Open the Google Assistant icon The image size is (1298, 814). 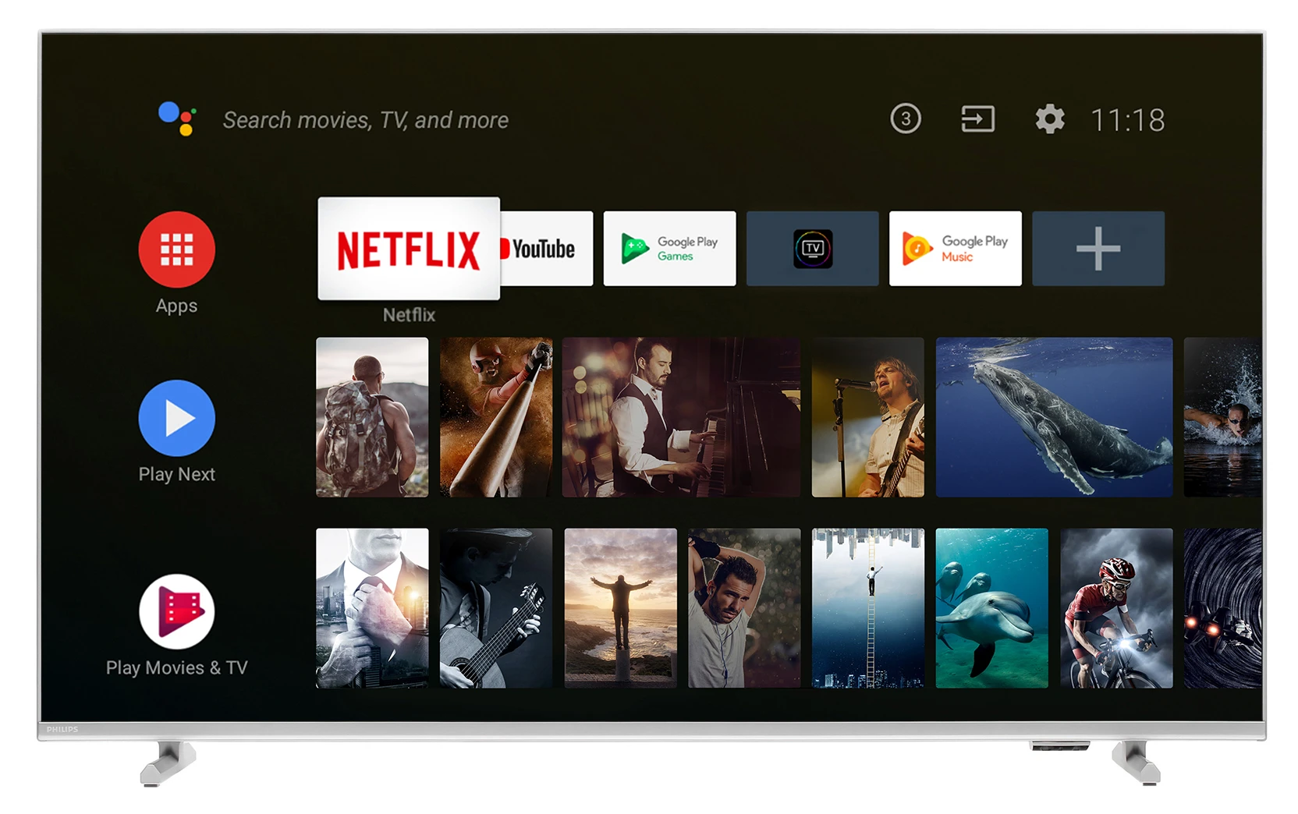[177, 119]
